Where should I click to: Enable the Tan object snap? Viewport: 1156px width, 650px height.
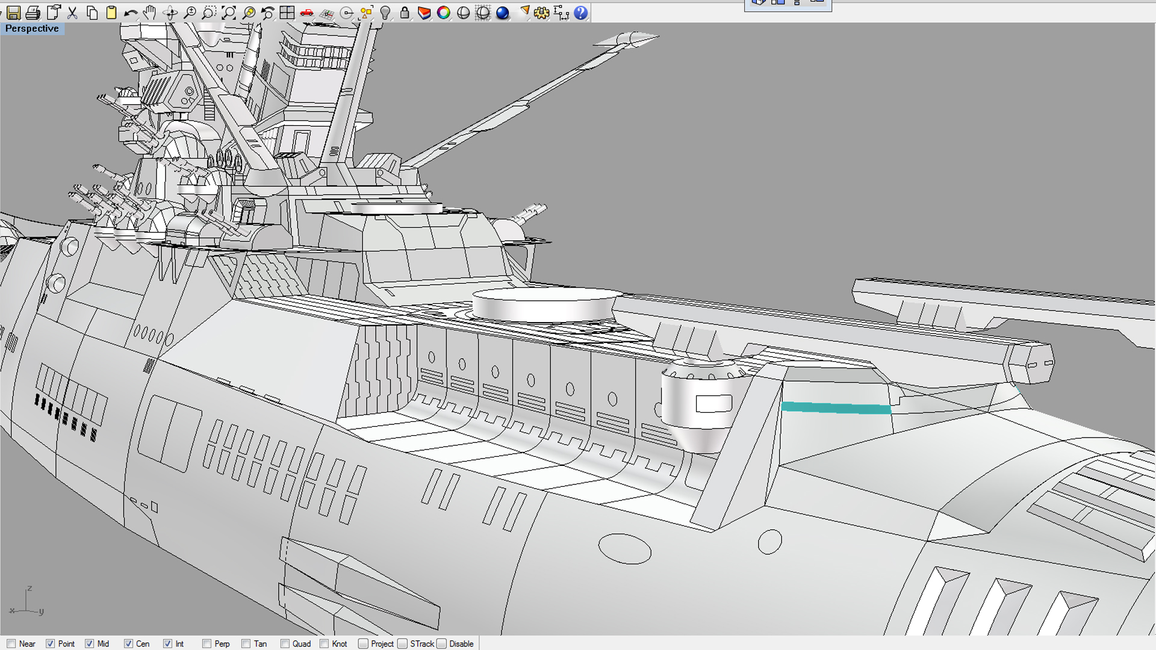click(246, 643)
